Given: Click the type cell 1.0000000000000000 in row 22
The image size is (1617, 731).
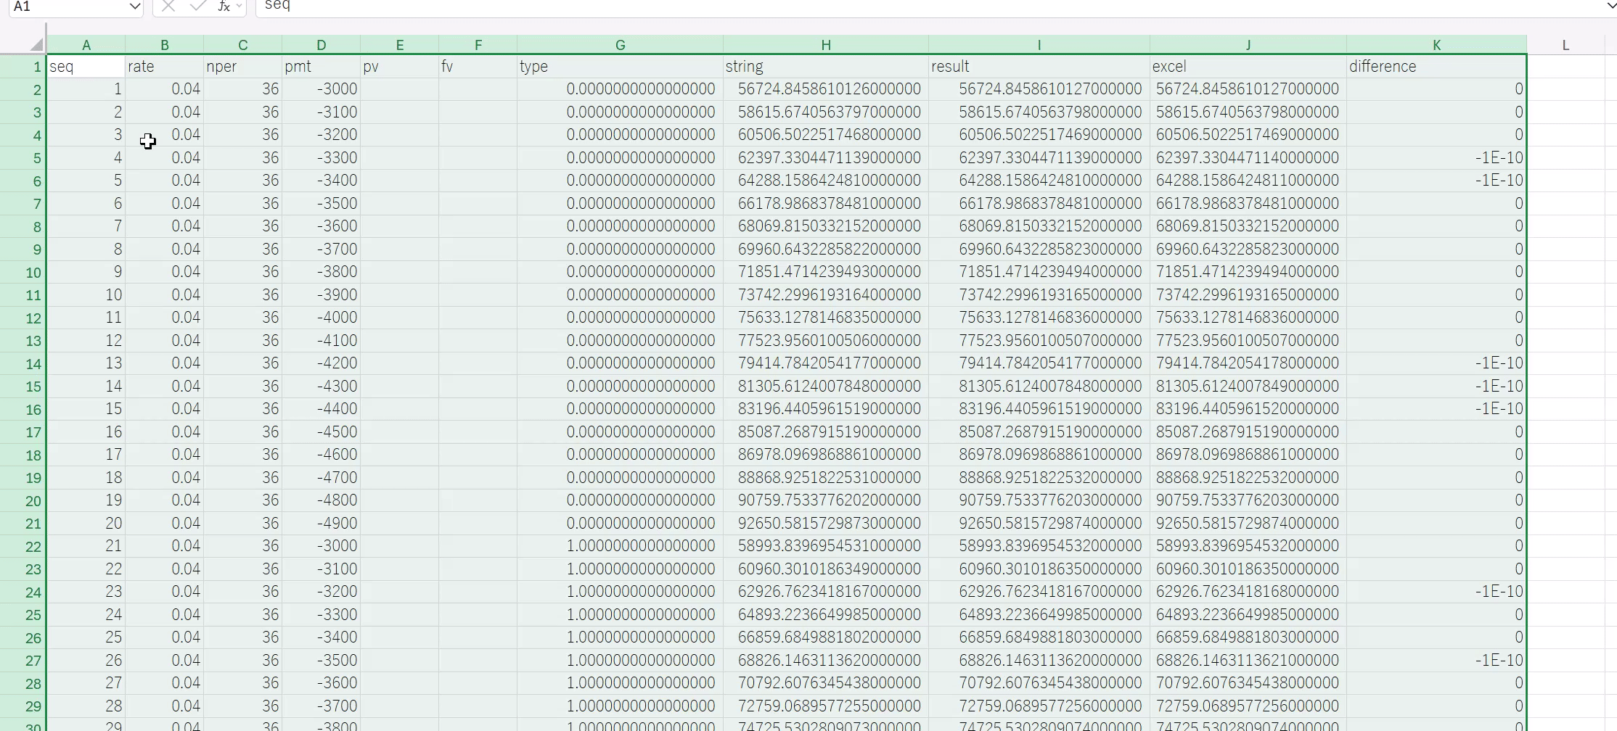Looking at the screenshot, I should tap(621, 546).
